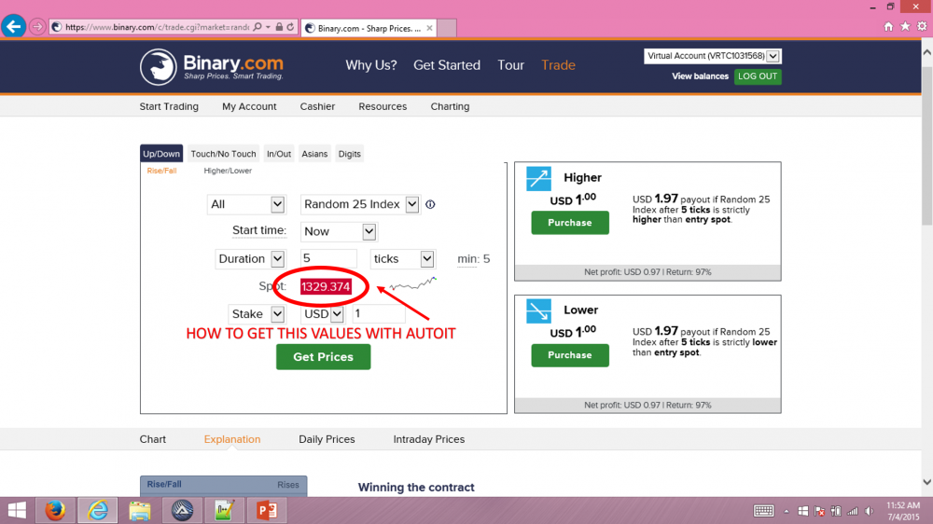Click the View balances link
The height and width of the screenshot is (524, 933).
700,76
